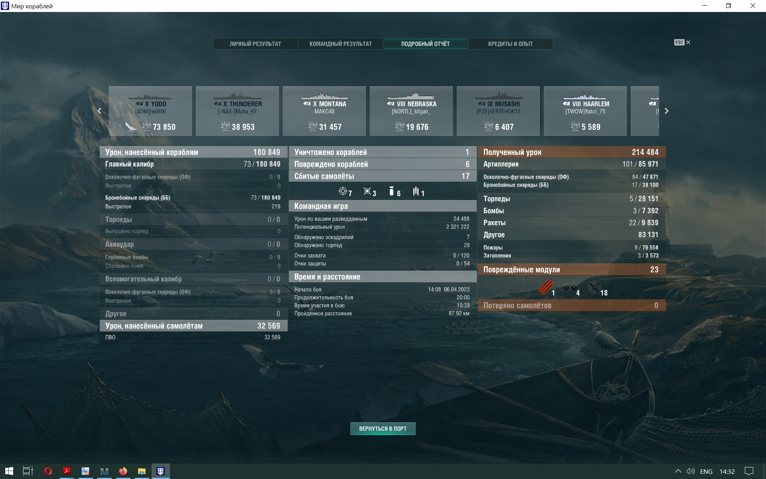This screenshot has width=766, height=479.
Task: Click the ESC close report icon
Action: pyautogui.click(x=682, y=42)
